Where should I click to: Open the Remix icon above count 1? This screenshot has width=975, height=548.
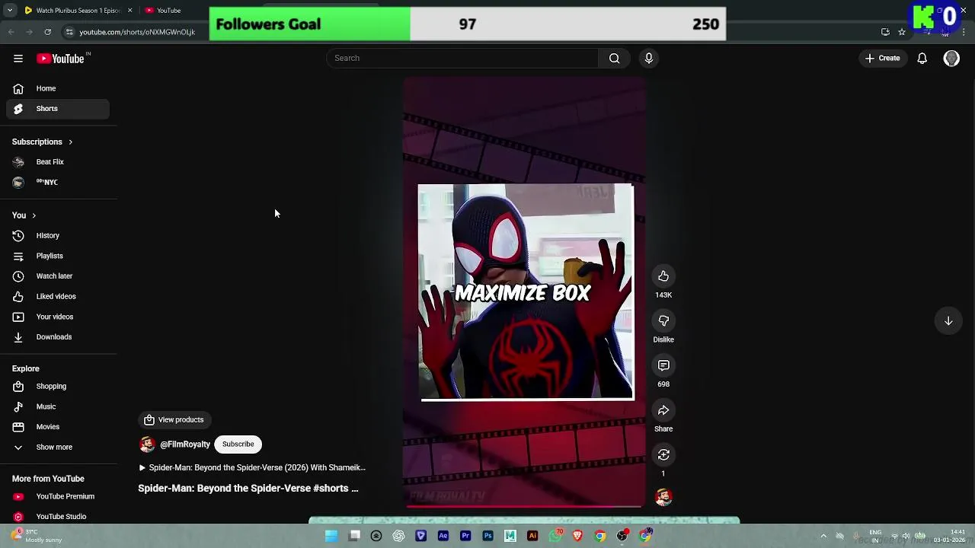(663, 455)
